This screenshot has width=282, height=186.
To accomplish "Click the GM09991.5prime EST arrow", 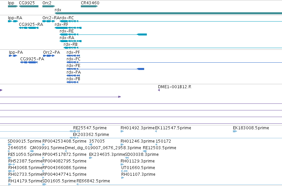I will [x=31, y=151].
